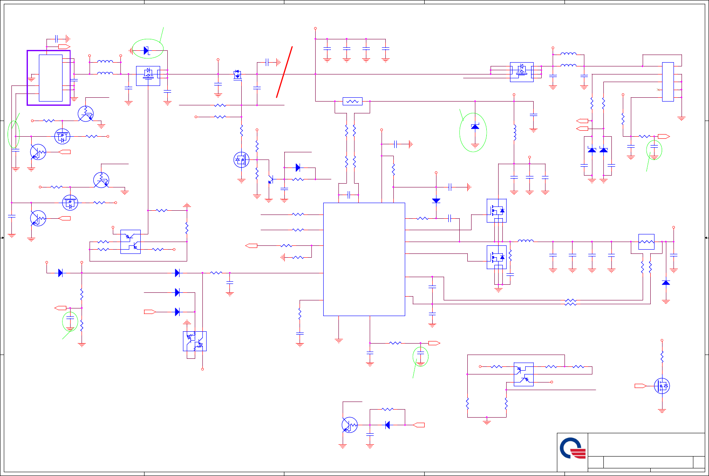The image size is (709, 476).
Task: Select the tall connector block at top right
Action: [668, 82]
